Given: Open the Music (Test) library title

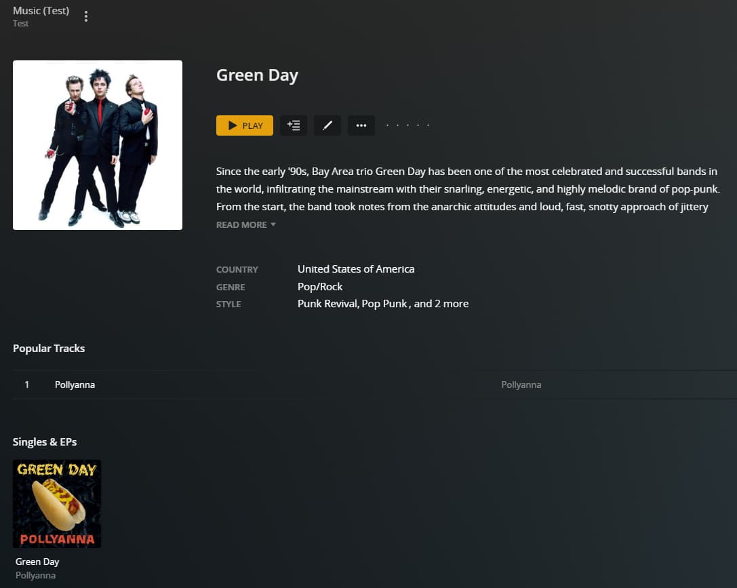Looking at the screenshot, I should tap(41, 10).
